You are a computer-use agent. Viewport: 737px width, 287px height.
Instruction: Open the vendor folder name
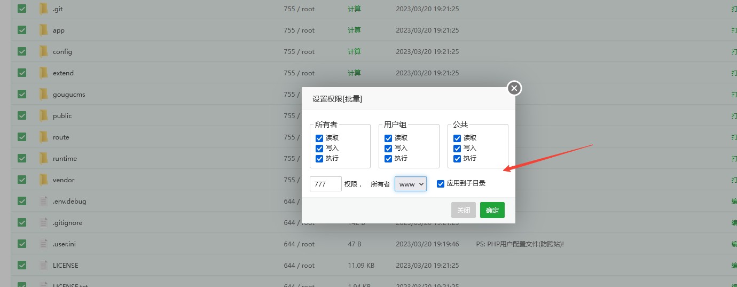click(x=64, y=180)
